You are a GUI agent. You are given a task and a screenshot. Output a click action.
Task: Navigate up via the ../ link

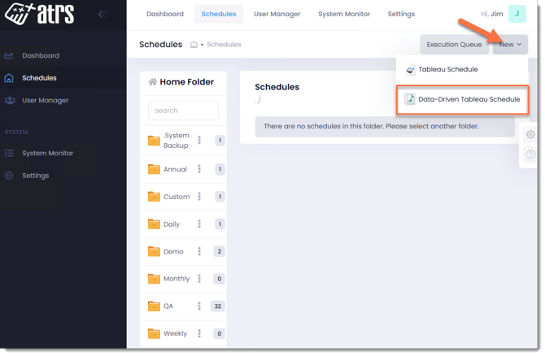pyautogui.click(x=259, y=100)
